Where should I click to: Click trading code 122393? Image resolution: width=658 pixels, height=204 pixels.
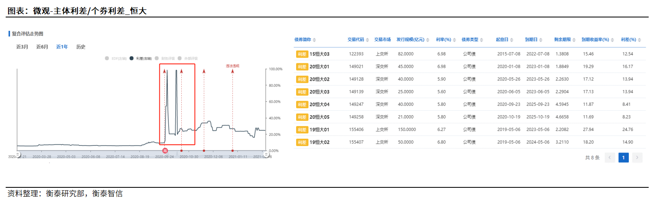click(356, 54)
